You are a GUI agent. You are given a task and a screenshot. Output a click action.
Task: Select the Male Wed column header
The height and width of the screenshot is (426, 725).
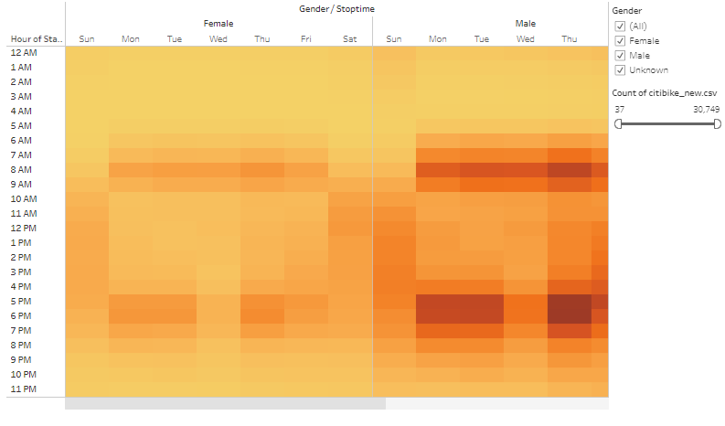[526, 39]
